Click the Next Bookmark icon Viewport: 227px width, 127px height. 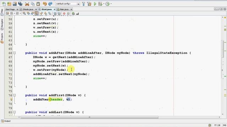[x=46, y=13]
